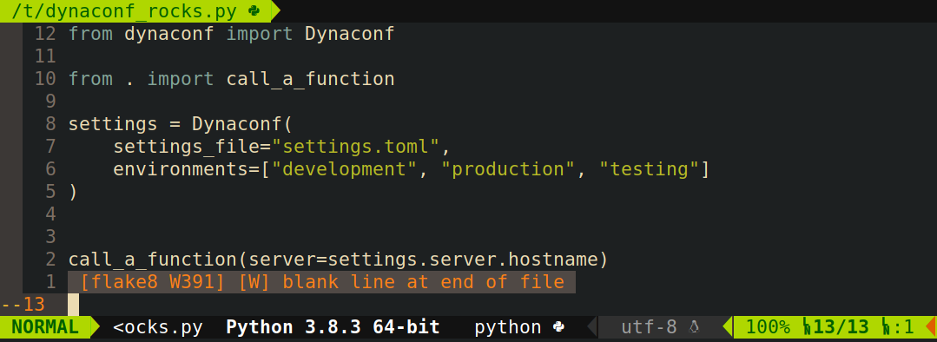This screenshot has width=937, height=342.
Task: Click the NORMAL mode indicator
Action: [x=45, y=327]
